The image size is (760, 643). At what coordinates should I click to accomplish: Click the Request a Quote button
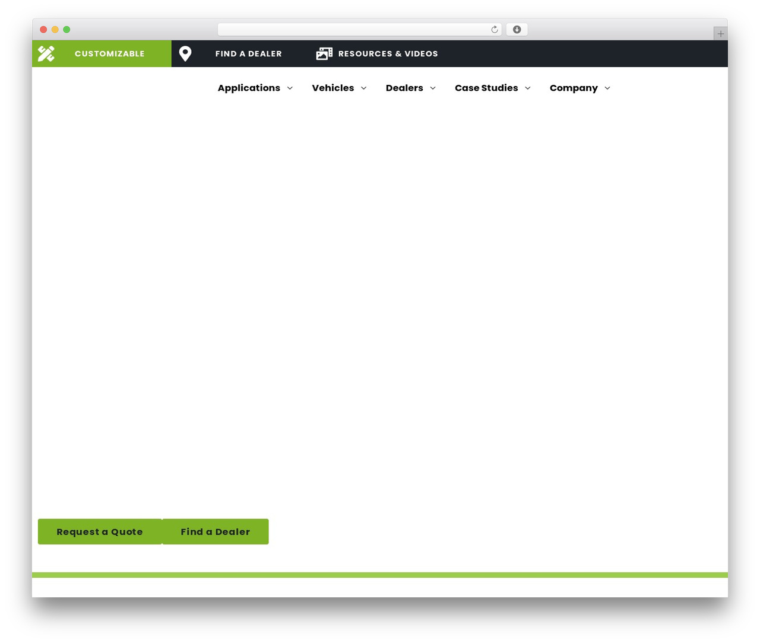pos(100,531)
